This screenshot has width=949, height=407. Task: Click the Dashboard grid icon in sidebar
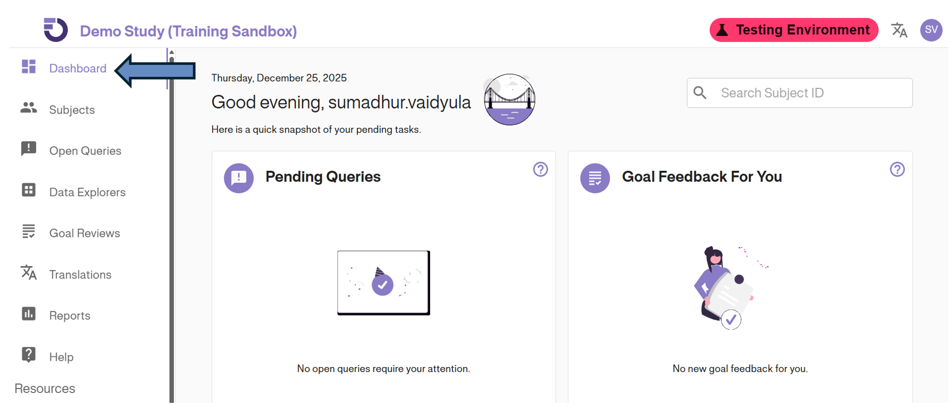point(29,67)
